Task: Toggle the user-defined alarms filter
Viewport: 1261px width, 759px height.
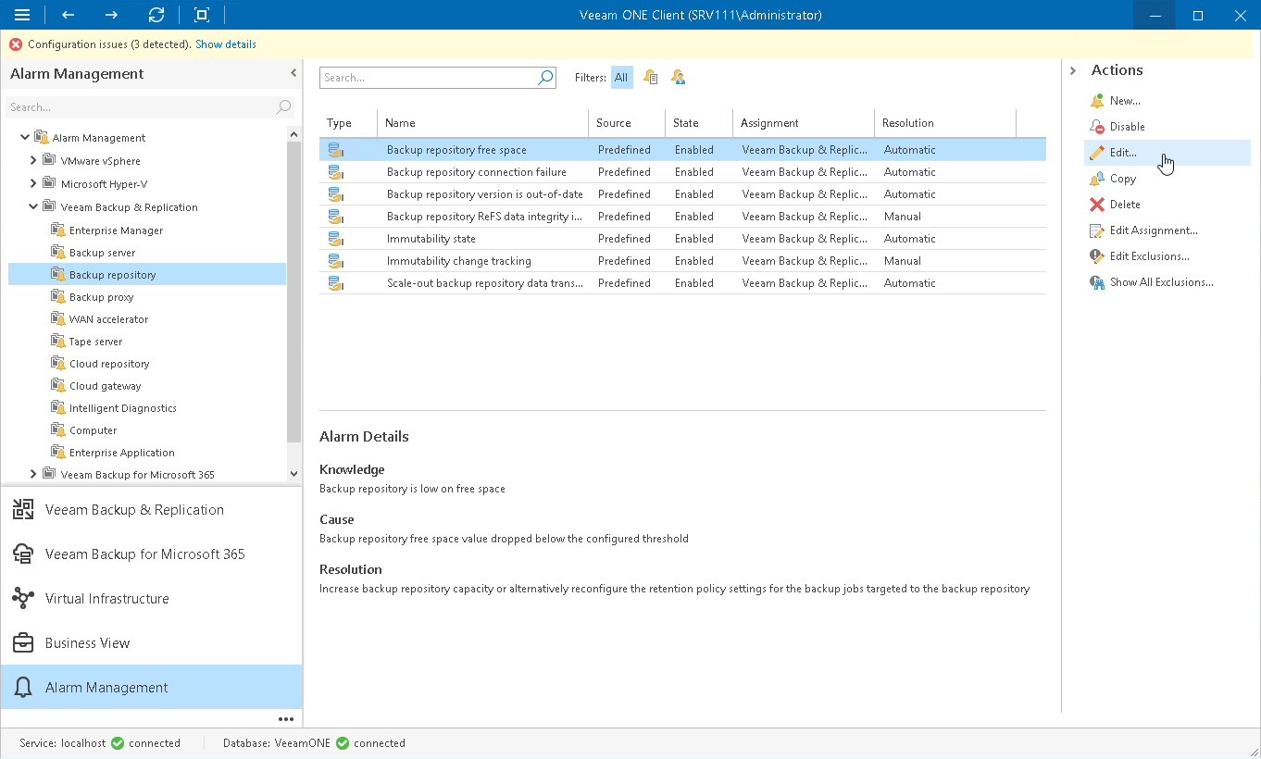Action: coord(679,77)
